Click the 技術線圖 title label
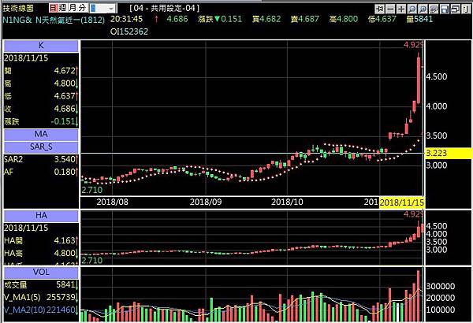473x323 pixels. point(18,8)
